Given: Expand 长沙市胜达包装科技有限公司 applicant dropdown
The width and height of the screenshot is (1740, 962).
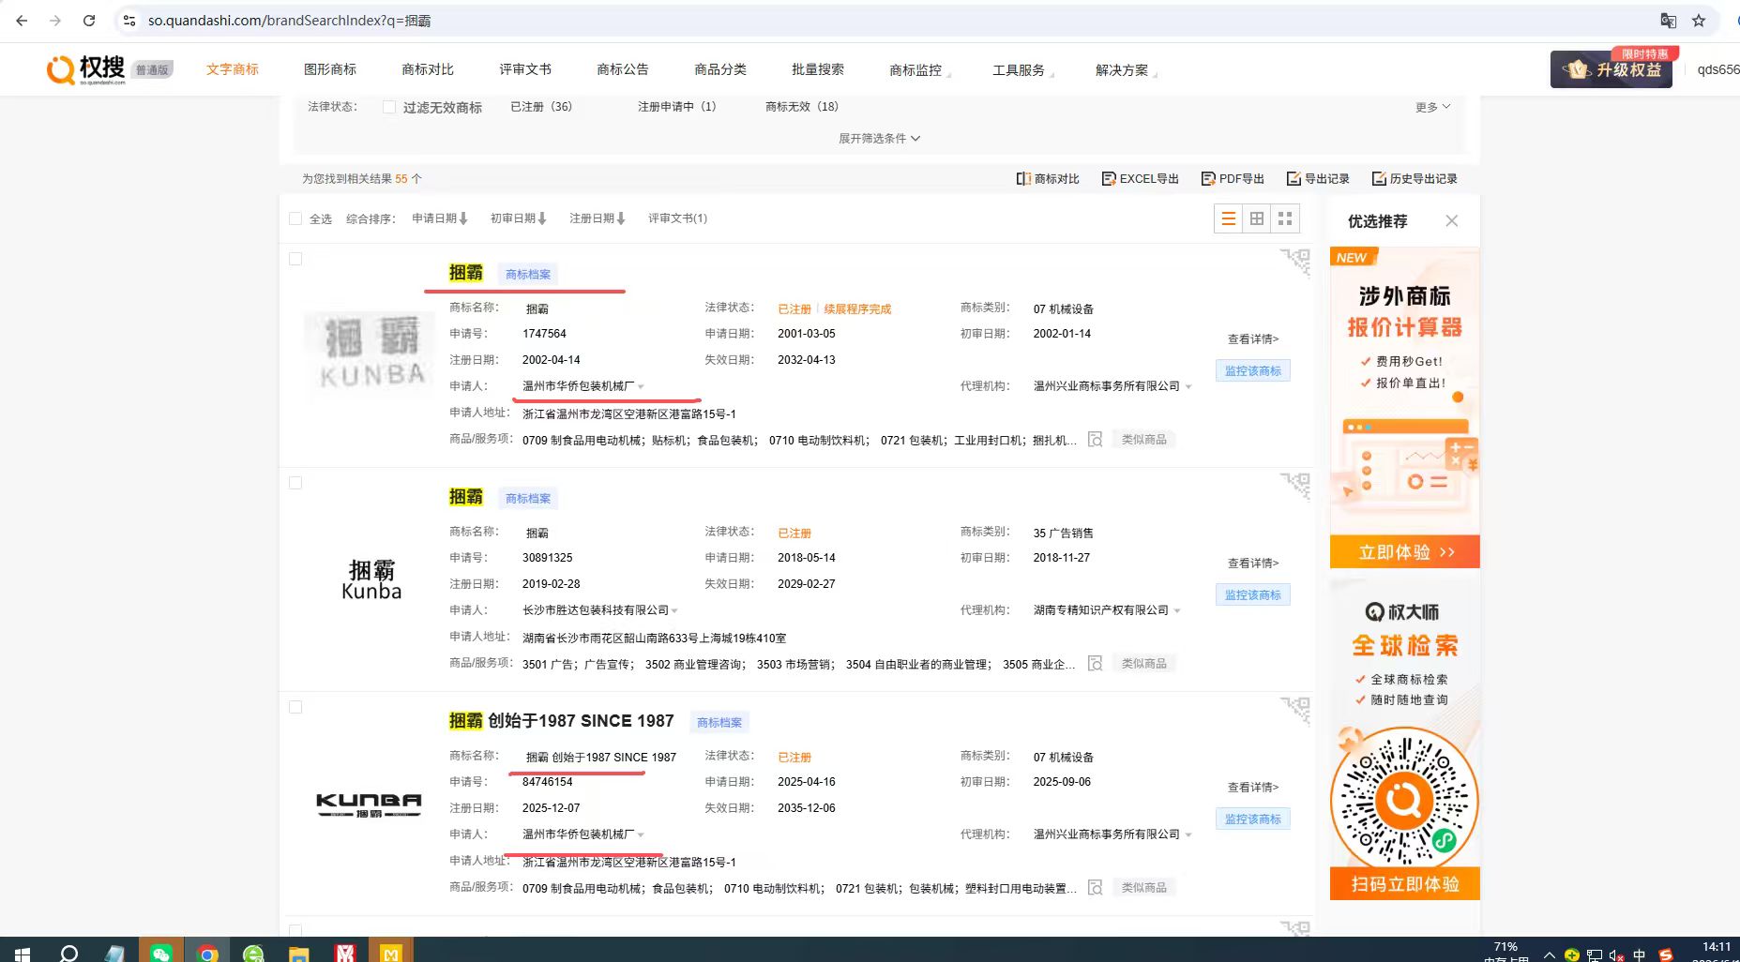Looking at the screenshot, I should pos(674,610).
